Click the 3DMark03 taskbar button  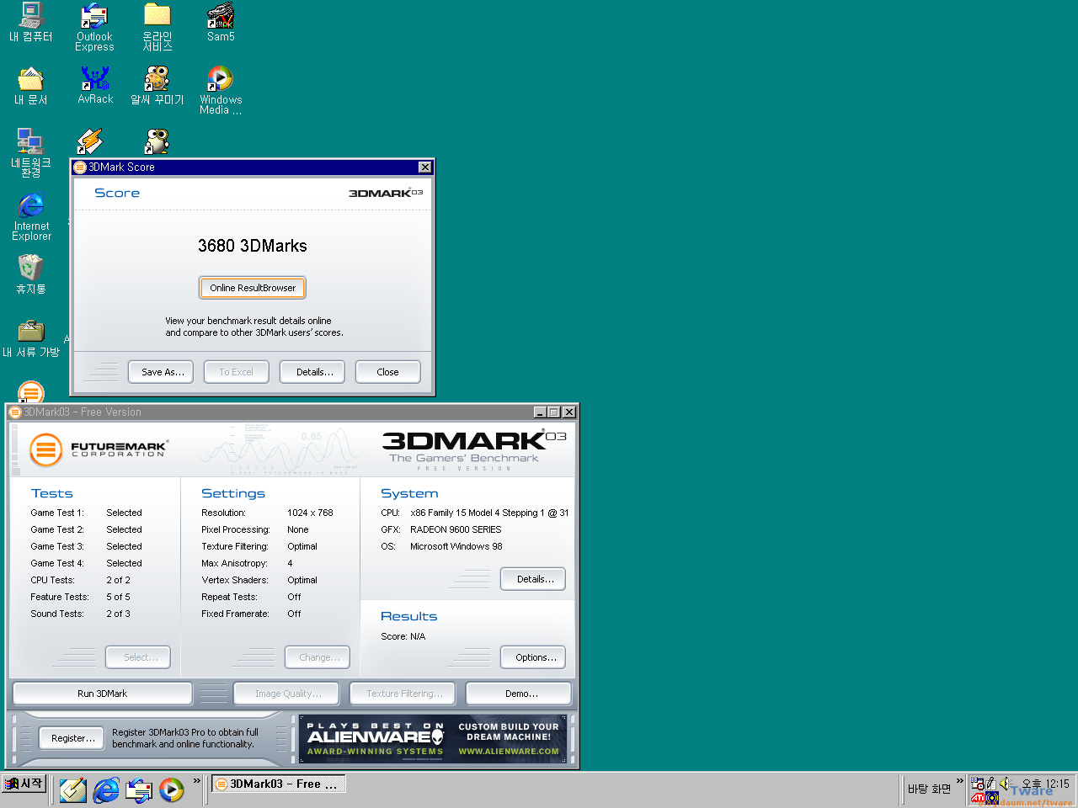pos(278,784)
